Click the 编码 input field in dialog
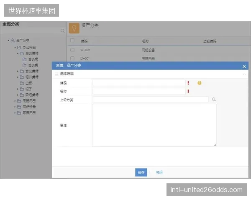 click(139, 83)
